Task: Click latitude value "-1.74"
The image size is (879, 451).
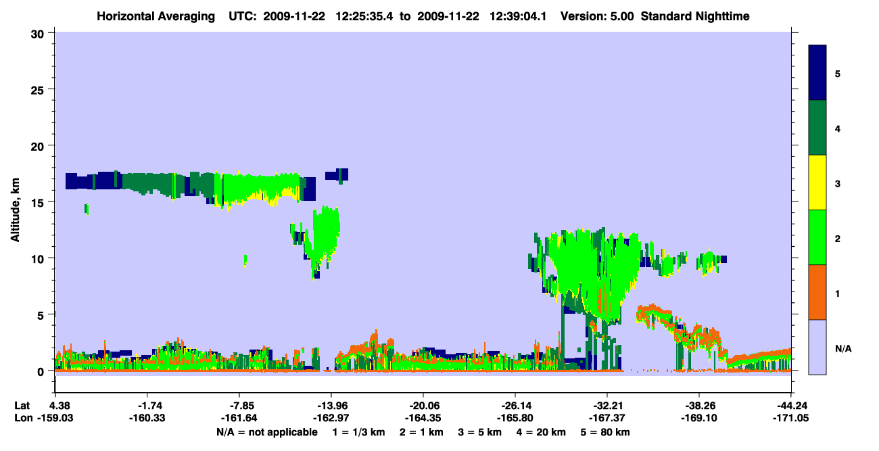Action: 147,406
